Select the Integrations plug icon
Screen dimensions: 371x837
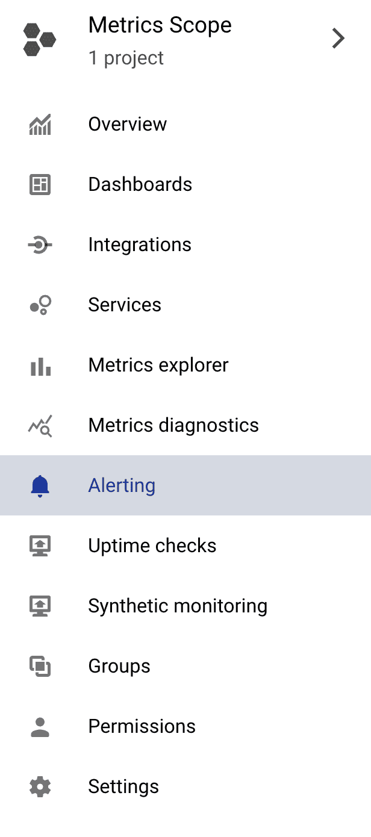click(x=39, y=244)
